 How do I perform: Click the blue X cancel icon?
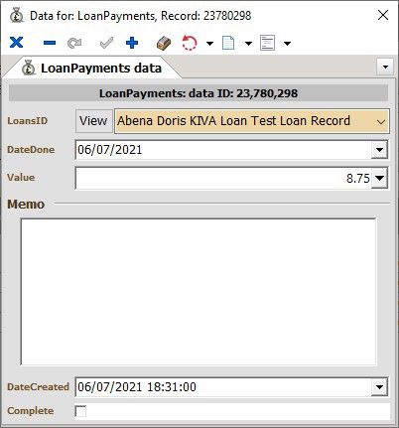click(x=16, y=43)
